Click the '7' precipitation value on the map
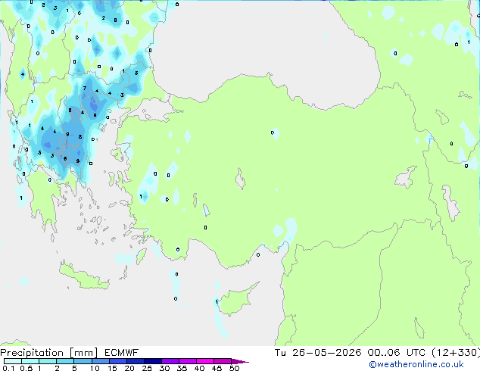Image resolution: width=480 pixels, height=371 pixels. pyautogui.click(x=85, y=88)
